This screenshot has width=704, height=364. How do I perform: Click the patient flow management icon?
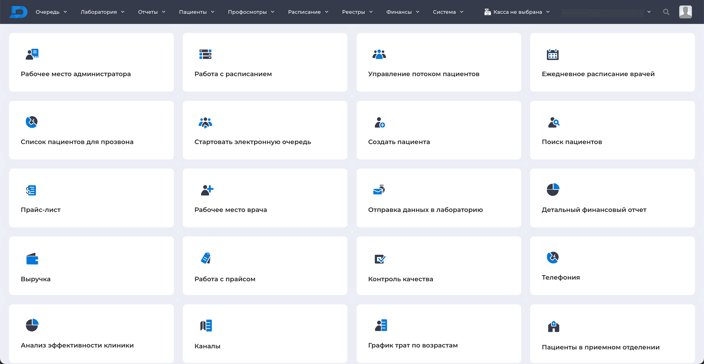(x=379, y=54)
